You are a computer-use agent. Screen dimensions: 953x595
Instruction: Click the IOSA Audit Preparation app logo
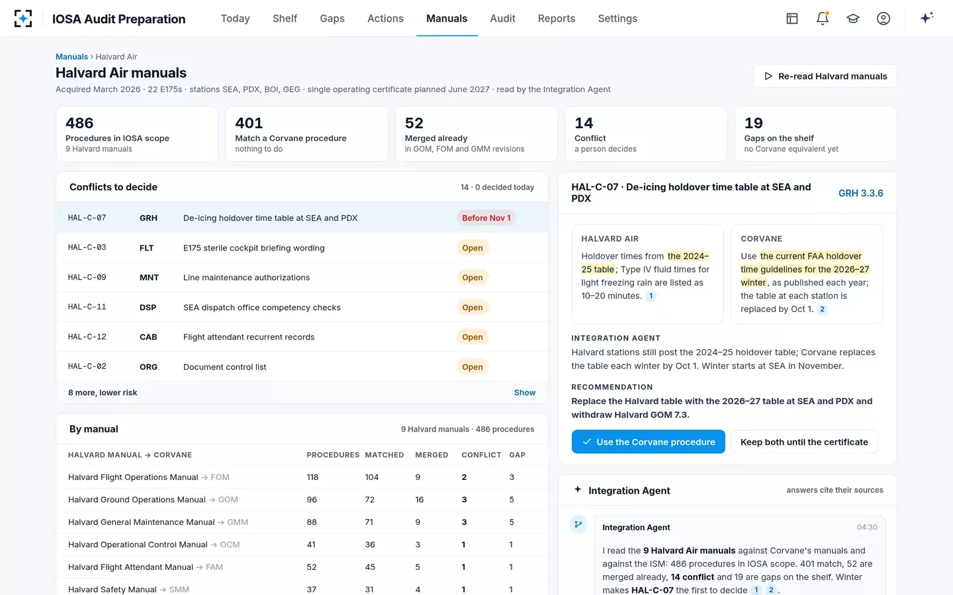(23, 19)
